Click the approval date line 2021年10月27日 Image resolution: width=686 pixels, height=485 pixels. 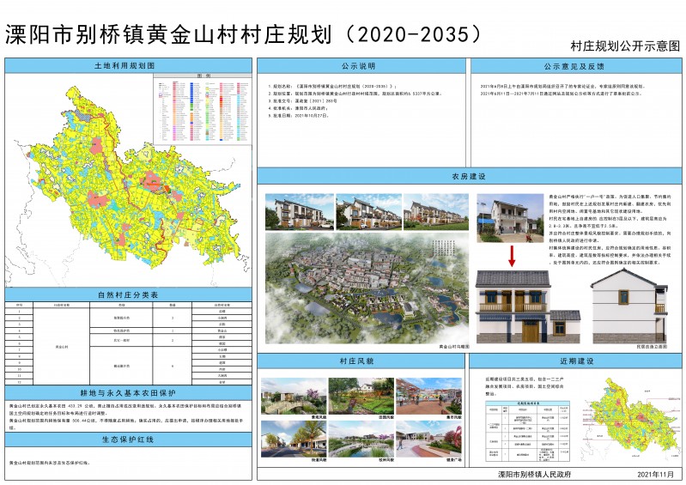coord(299,116)
